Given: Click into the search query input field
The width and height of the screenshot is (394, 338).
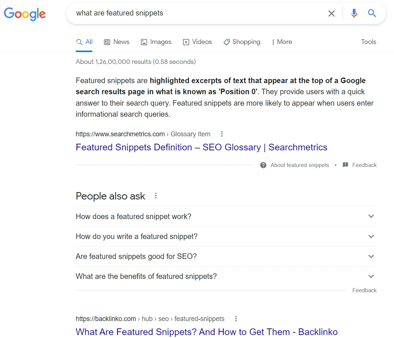Looking at the screenshot, I should point(196,14).
